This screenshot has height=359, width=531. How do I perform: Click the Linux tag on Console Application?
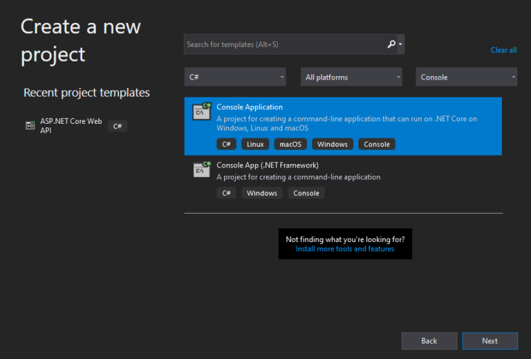(x=255, y=144)
